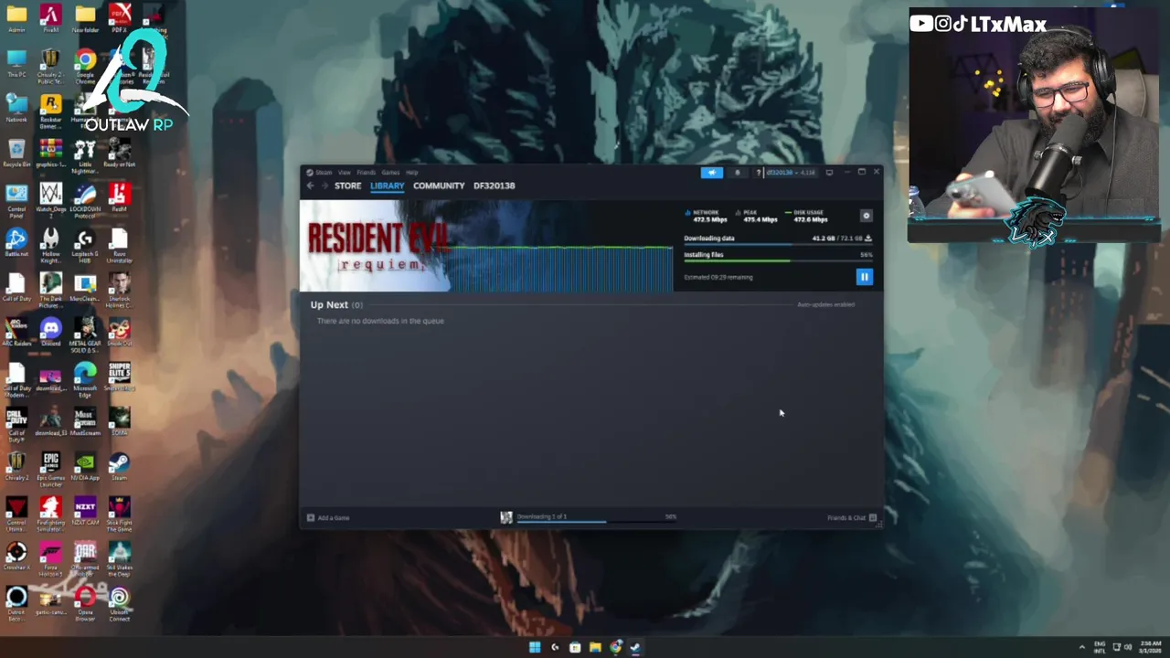Switch Steam to Big Picture mode icon
The image size is (1170, 658).
pyautogui.click(x=829, y=172)
